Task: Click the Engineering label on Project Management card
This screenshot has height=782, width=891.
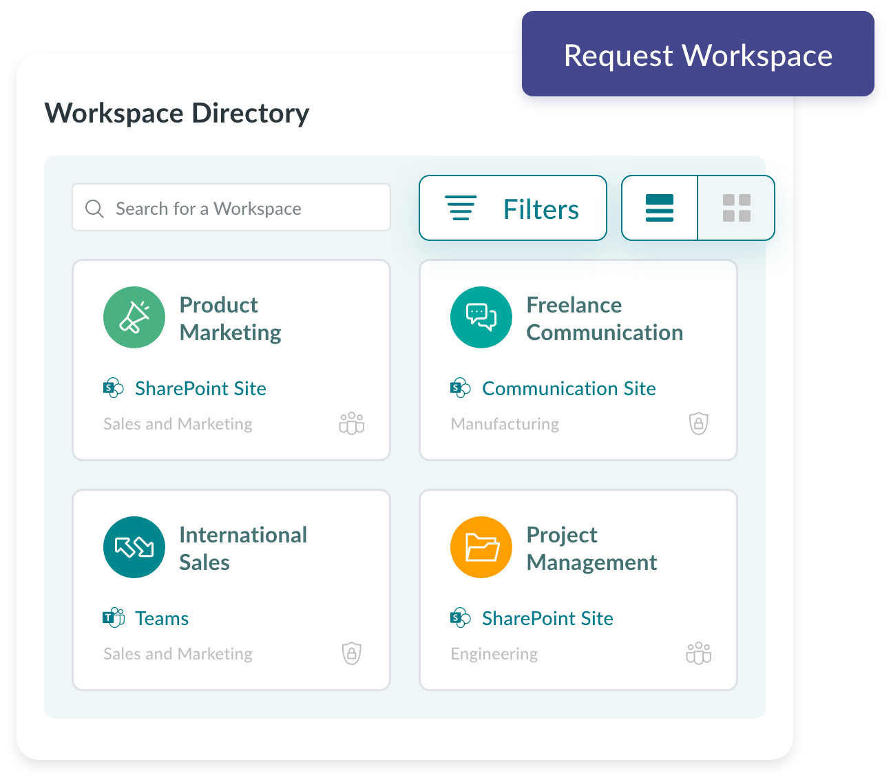Action: (494, 654)
